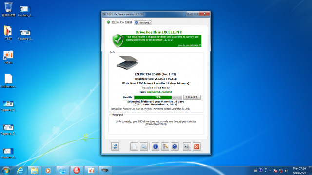312x175 pixels.
Task: Show hidden tray icons with the up arrow
Action: pyautogui.click(x=270, y=171)
